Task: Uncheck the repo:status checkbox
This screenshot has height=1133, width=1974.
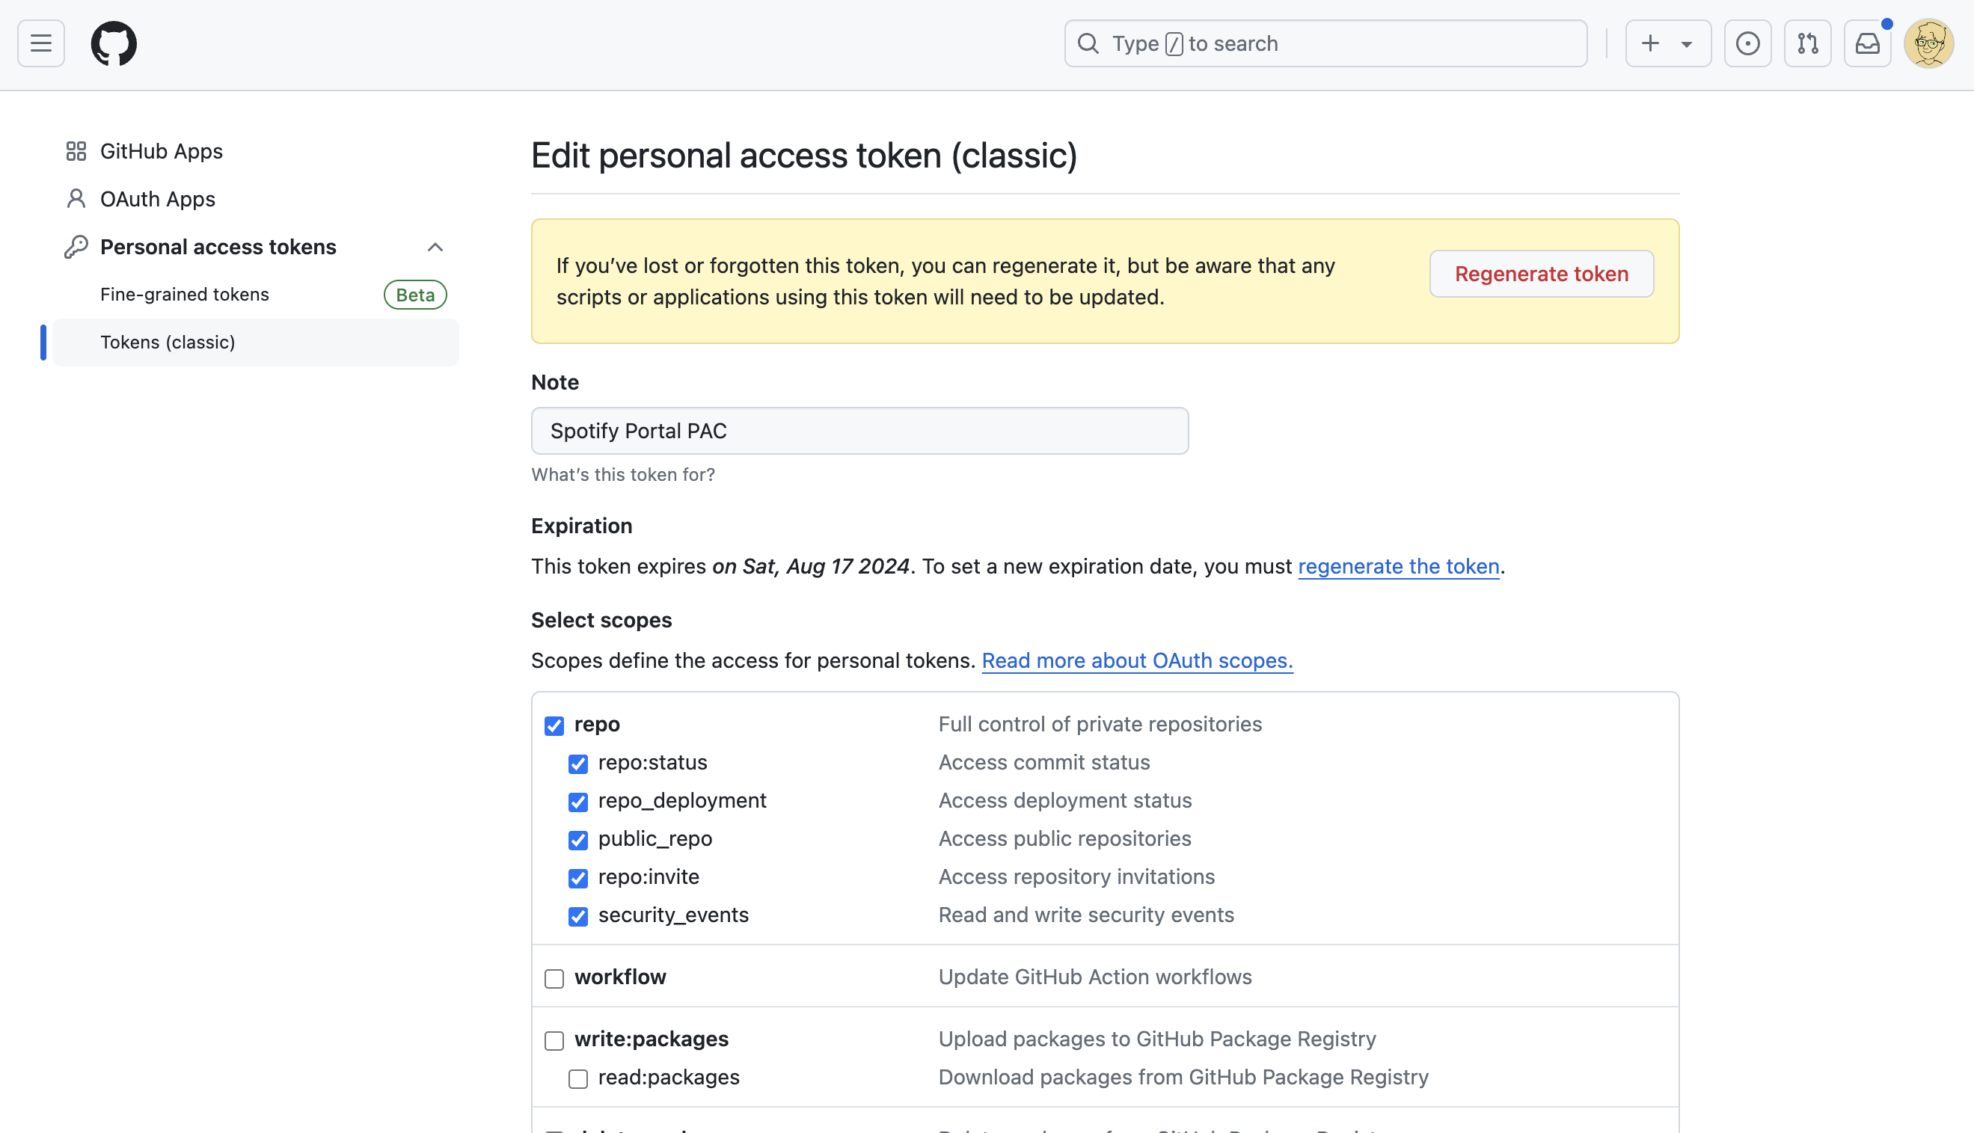Action: tap(578, 764)
